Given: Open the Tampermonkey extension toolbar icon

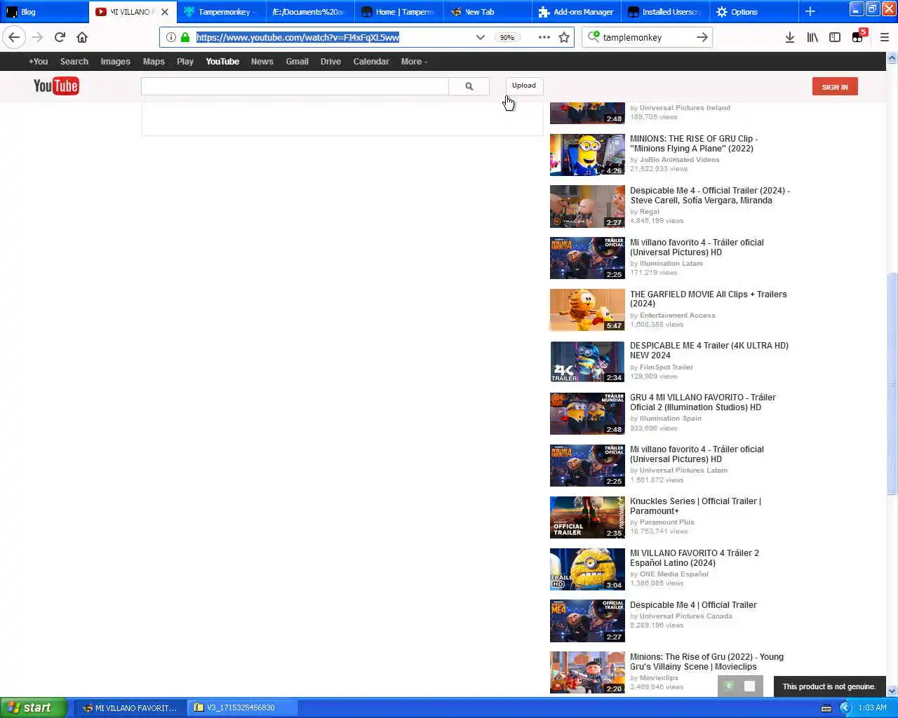Looking at the screenshot, I should (858, 37).
